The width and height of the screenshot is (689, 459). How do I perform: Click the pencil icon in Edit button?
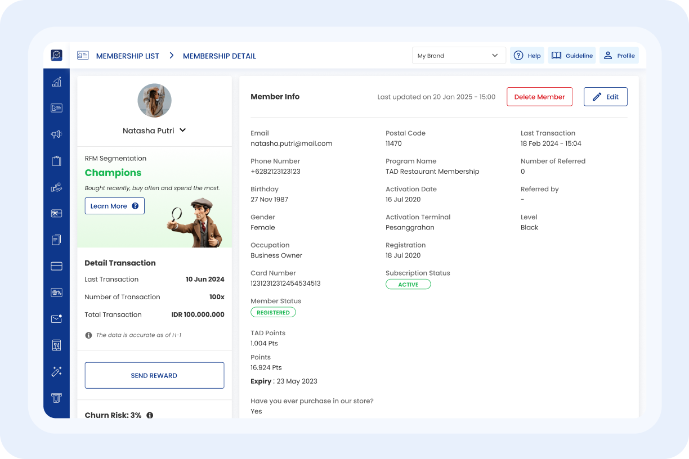597,97
